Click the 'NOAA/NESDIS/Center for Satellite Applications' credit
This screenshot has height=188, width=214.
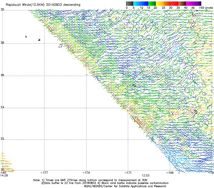coord(125,186)
